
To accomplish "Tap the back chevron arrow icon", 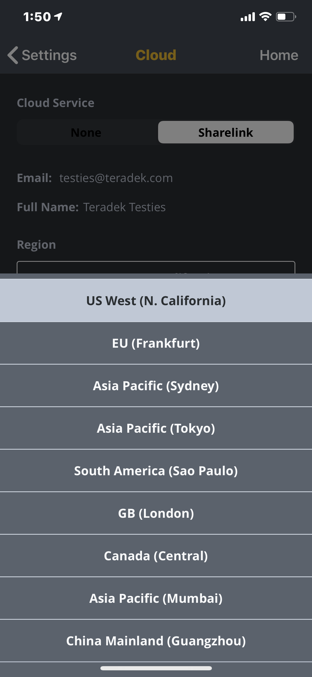I will click(13, 55).
